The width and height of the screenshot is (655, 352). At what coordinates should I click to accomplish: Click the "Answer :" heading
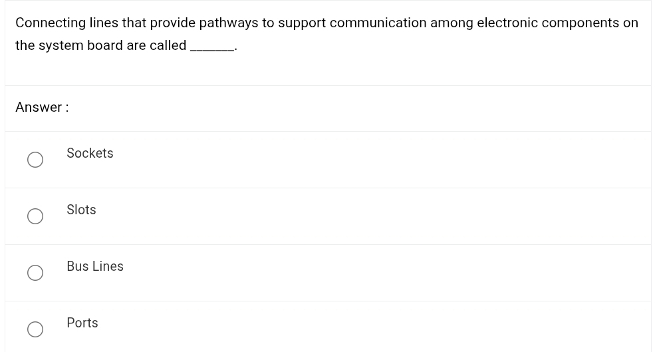coord(42,107)
